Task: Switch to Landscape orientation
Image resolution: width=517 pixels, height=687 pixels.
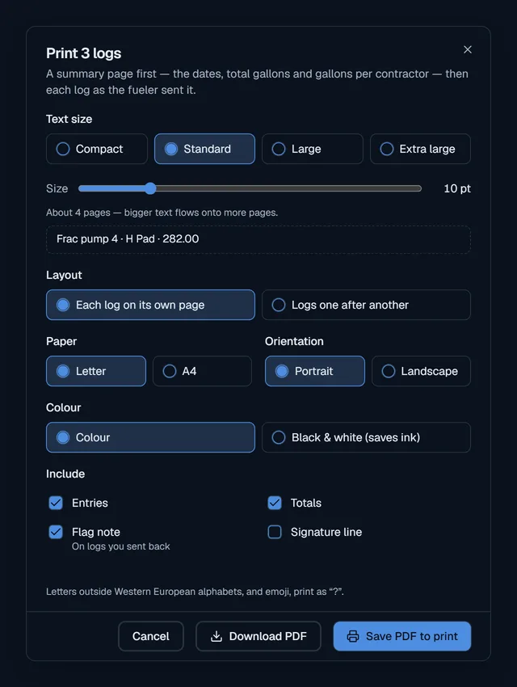Action: coord(421,371)
